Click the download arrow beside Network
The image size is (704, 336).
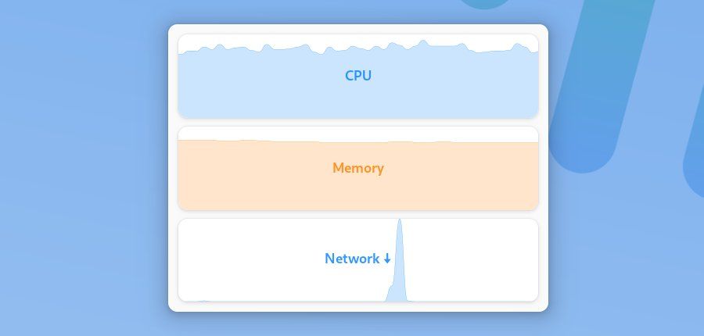(x=387, y=259)
